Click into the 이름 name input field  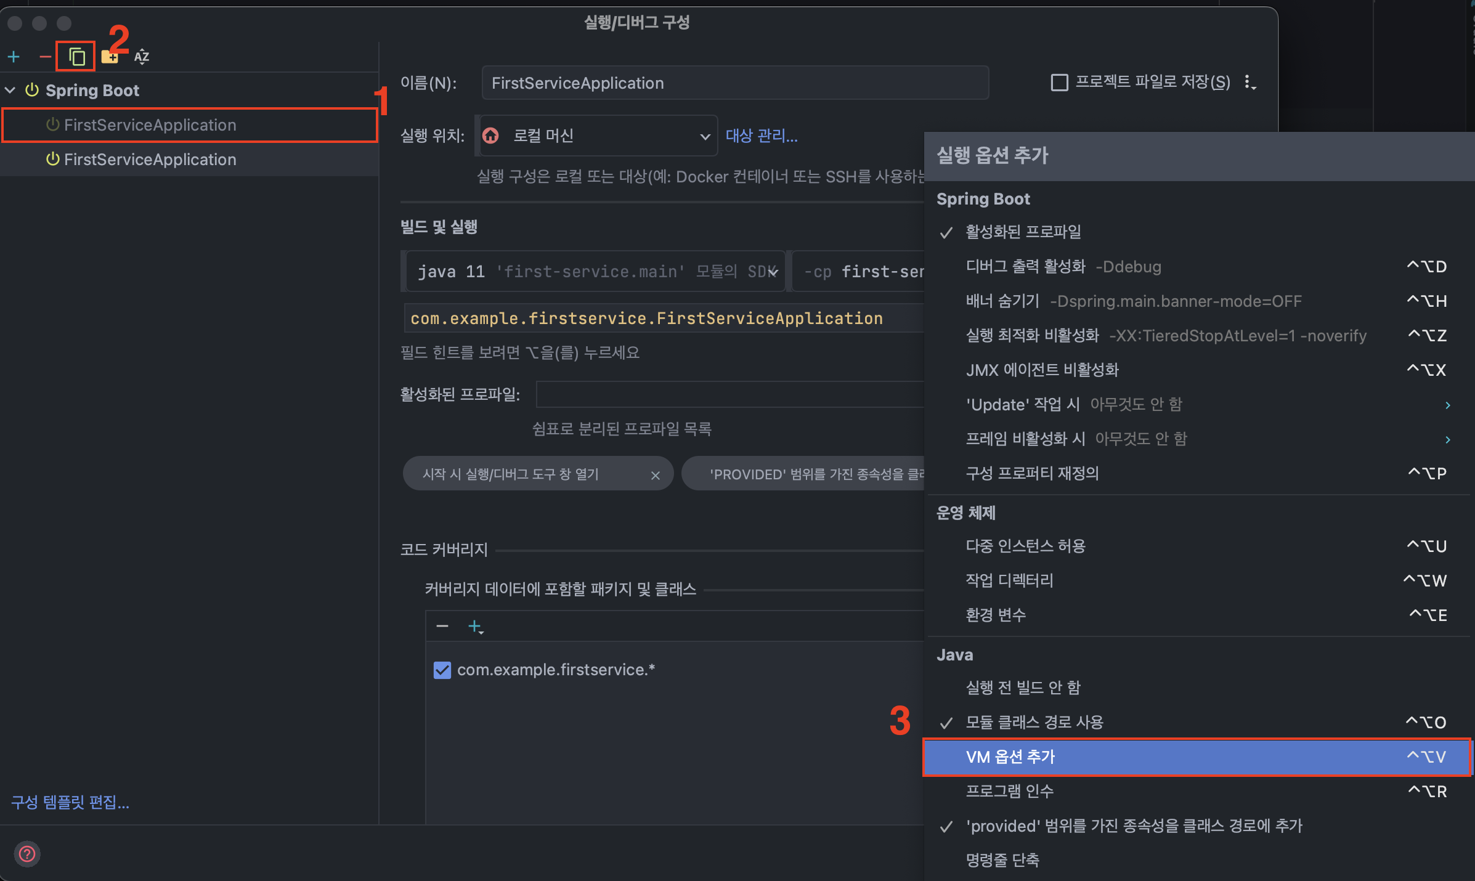(x=734, y=83)
